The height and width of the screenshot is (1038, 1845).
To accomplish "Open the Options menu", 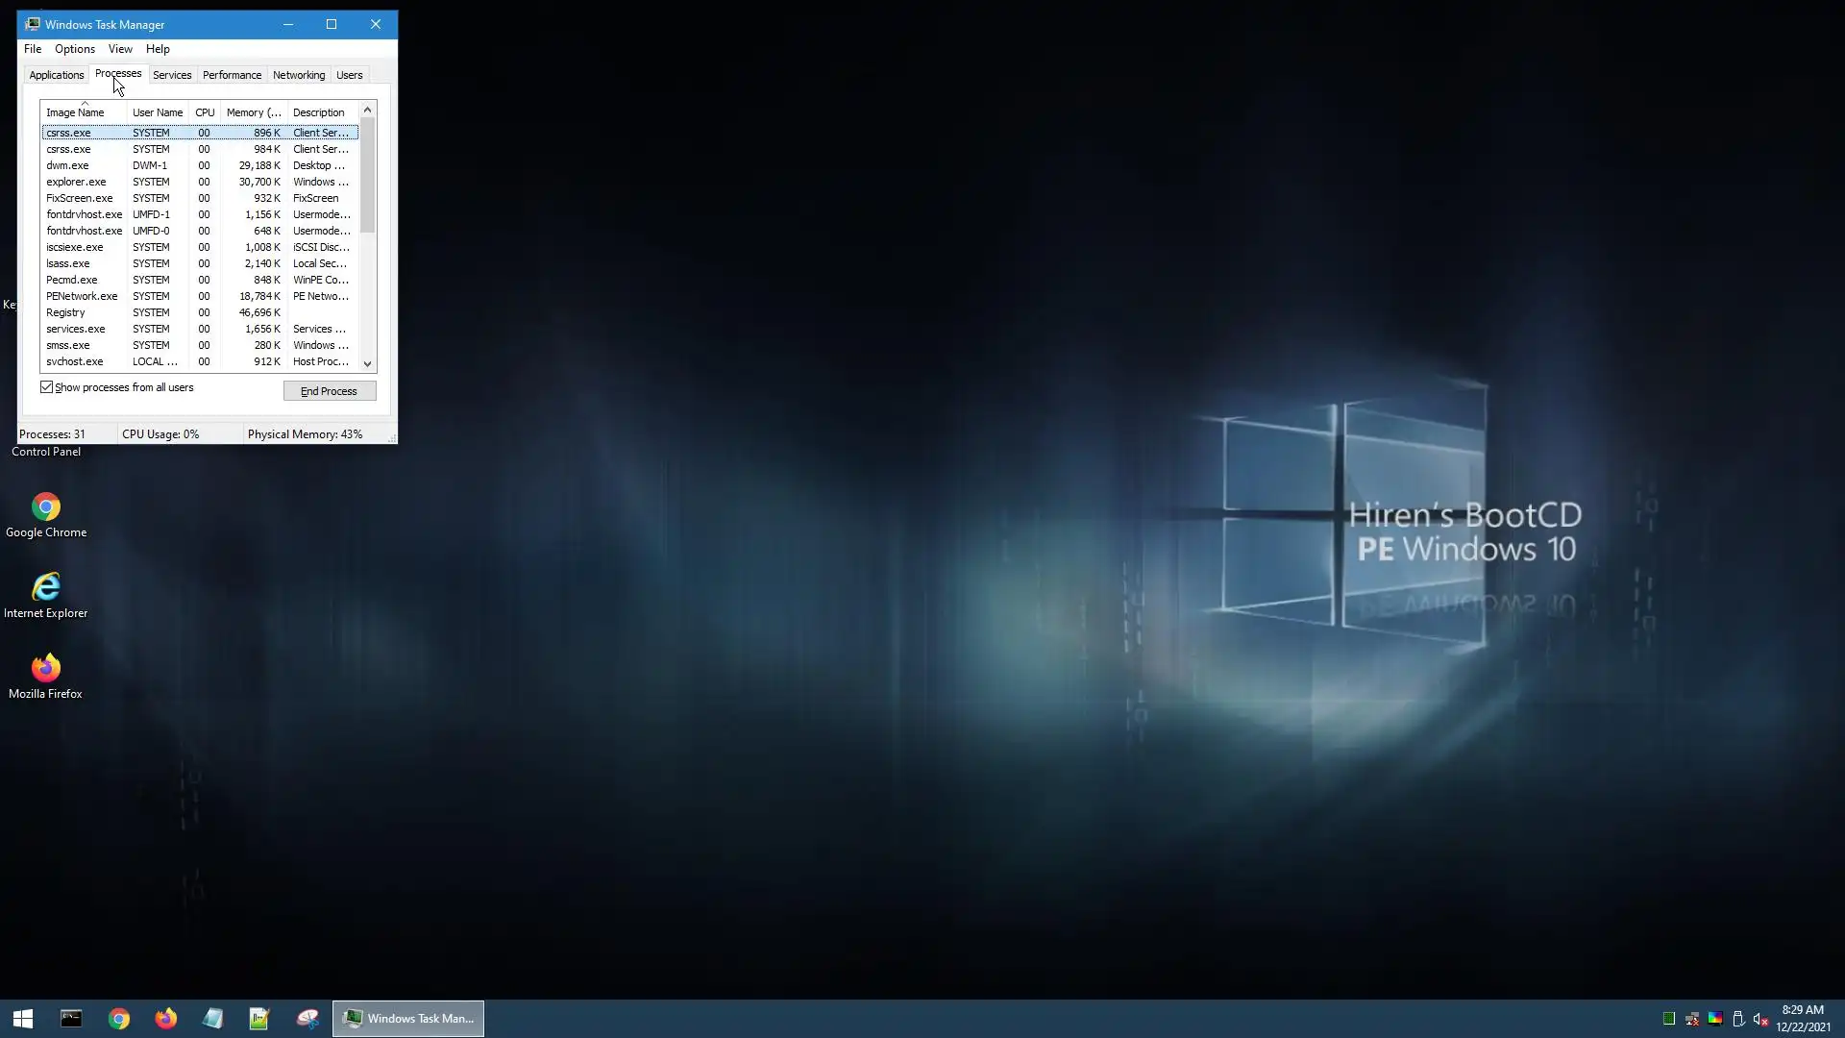I will pyautogui.click(x=74, y=49).
